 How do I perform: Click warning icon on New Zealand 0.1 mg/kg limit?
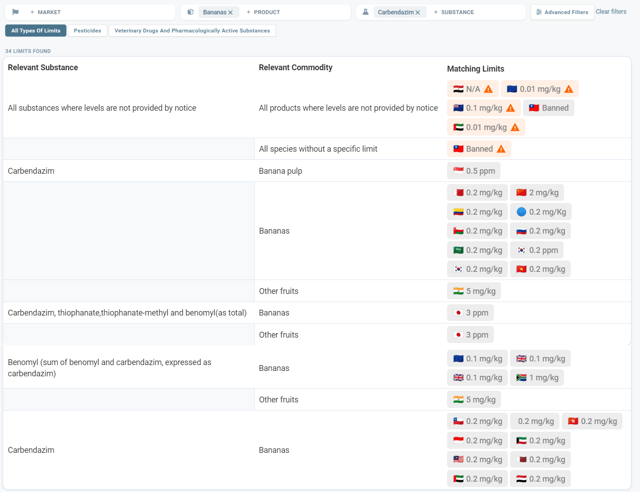coord(510,108)
